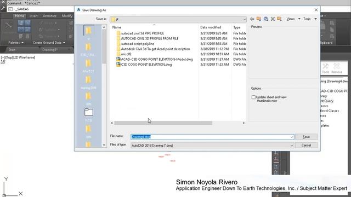Click the Back arrow in Save dialog toolbar
351x197 pixels.
(x=252, y=19)
